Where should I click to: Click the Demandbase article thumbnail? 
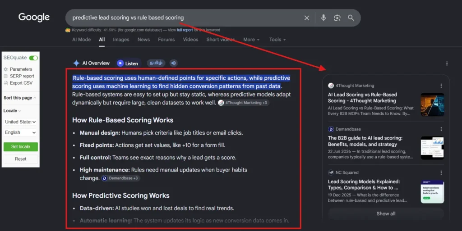(x=432, y=148)
